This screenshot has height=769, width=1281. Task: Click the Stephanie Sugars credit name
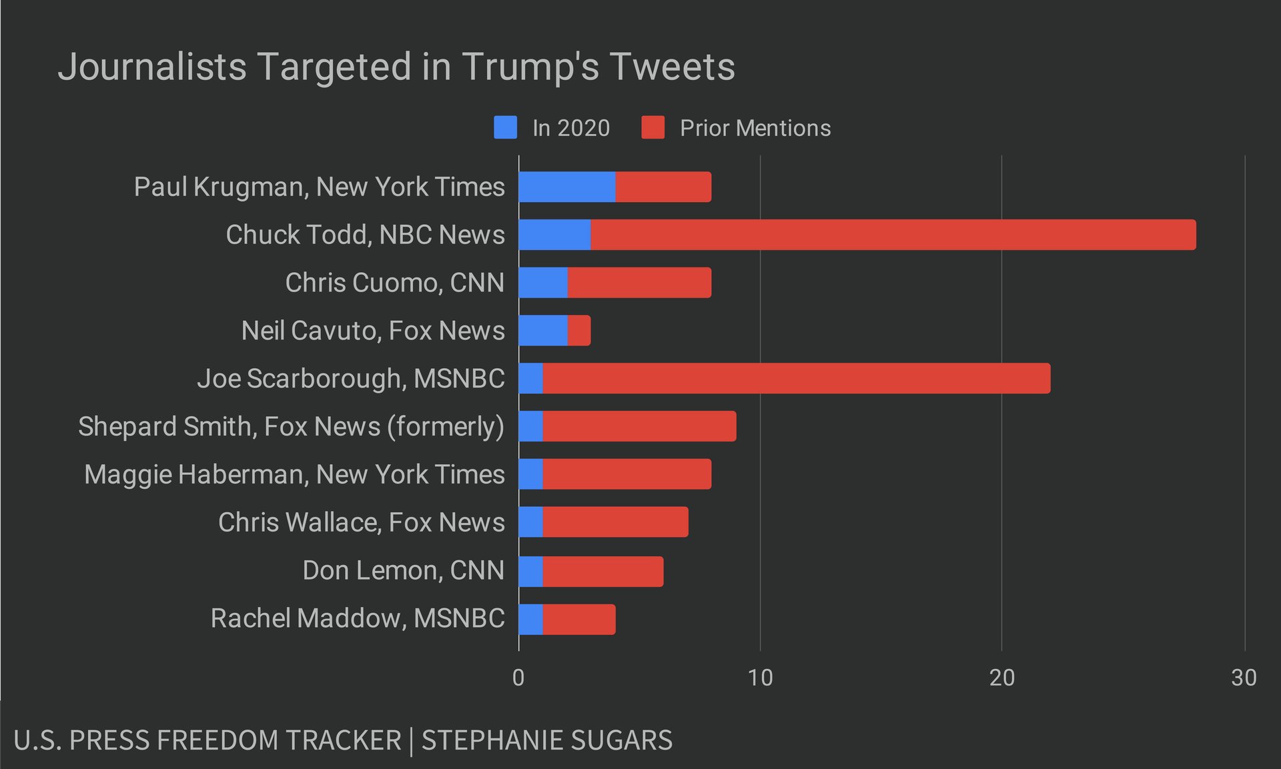pos(547,740)
